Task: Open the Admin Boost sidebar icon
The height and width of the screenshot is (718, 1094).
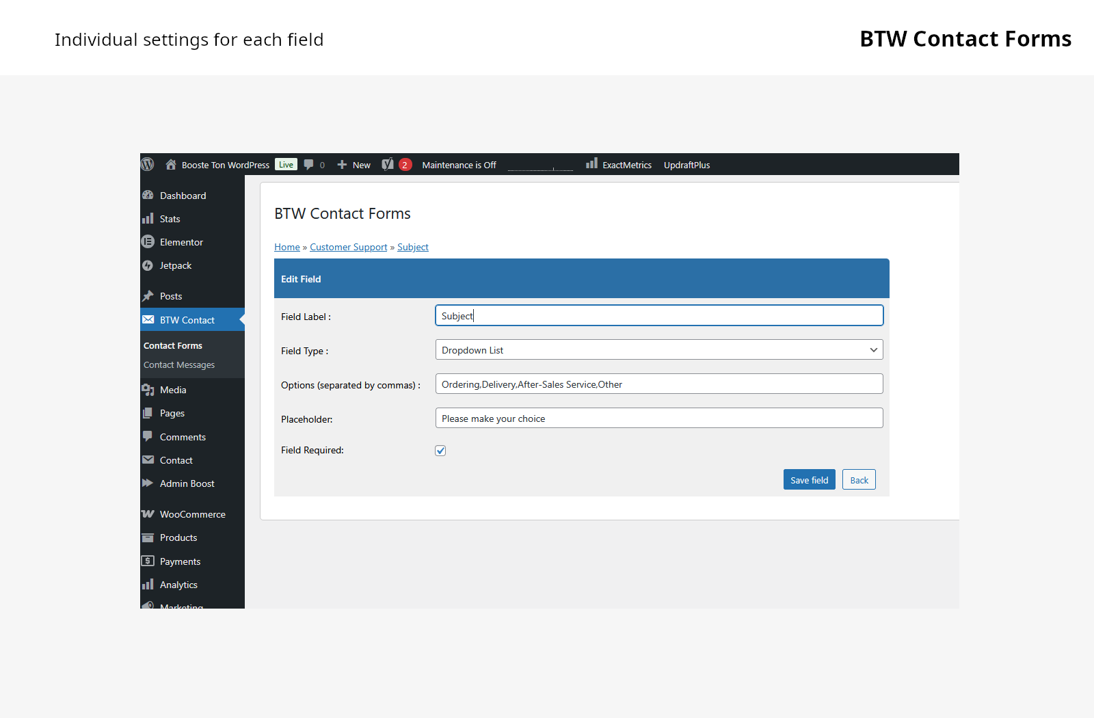Action: click(x=148, y=483)
